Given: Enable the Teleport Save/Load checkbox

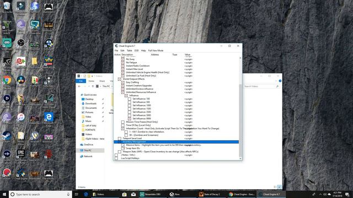Looking at the screenshot, I should coord(120,139).
